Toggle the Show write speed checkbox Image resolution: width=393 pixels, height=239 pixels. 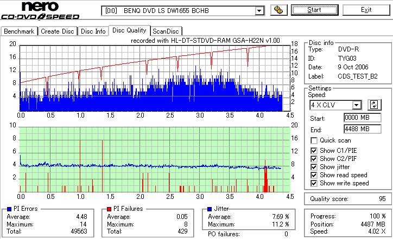314,183
